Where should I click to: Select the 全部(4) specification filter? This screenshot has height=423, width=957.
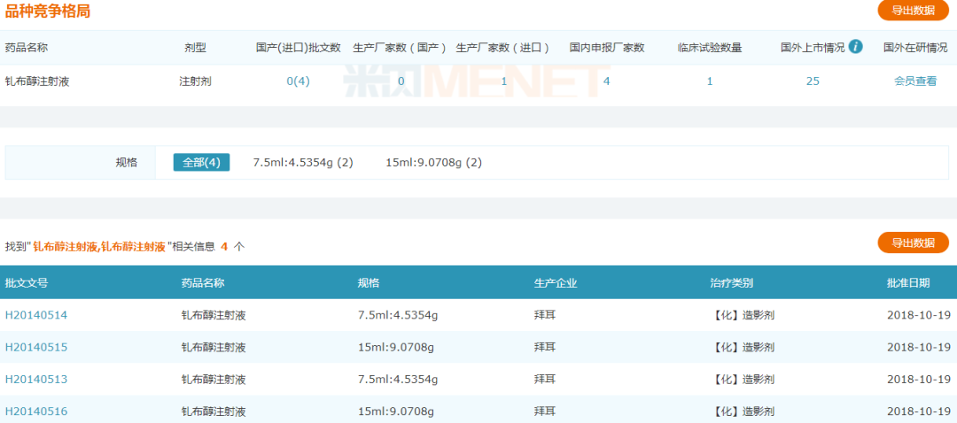point(201,163)
